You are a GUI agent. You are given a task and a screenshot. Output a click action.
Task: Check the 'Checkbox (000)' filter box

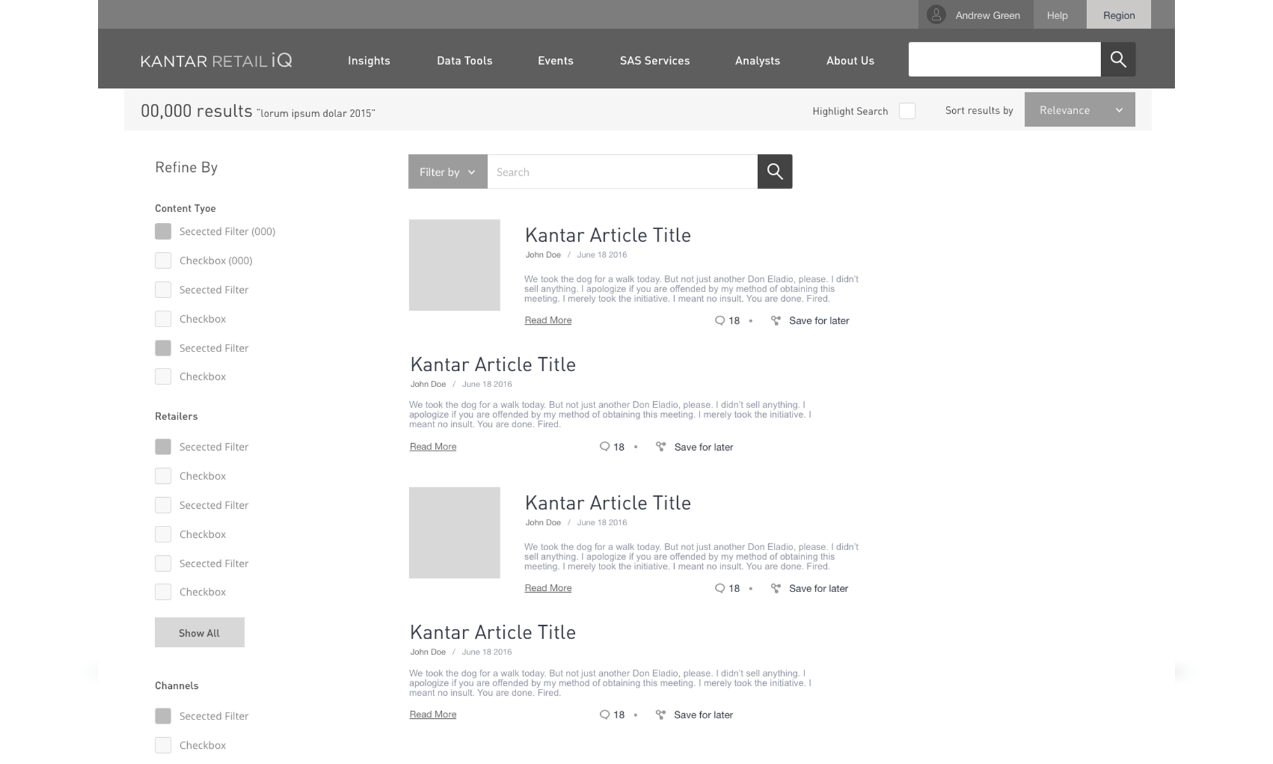[x=163, y=260]
